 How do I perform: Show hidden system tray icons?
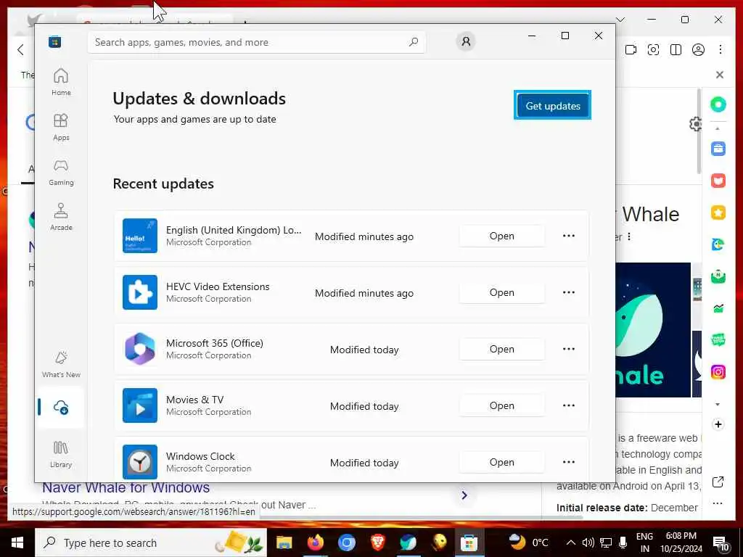pos(571,542)
